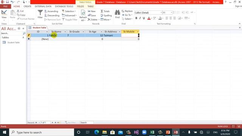Switch to the EXTERNAL DATA tab

(43, 6)
